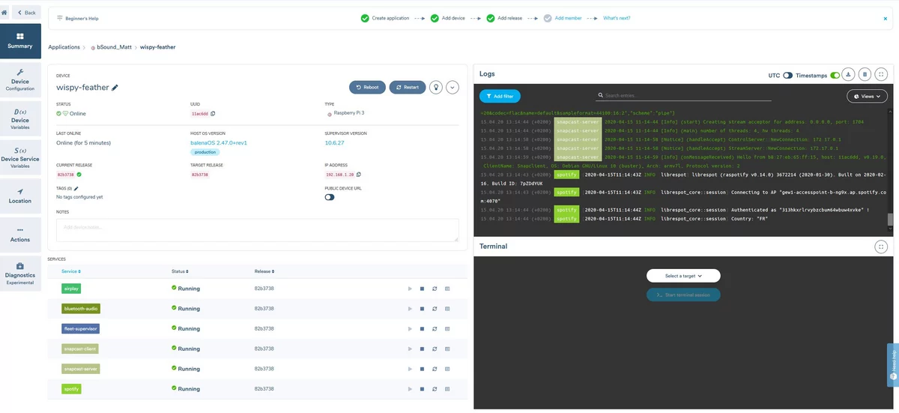Restart the spotify service
Viewport: 899px width, 413px height.
click(x=435, y=390)
